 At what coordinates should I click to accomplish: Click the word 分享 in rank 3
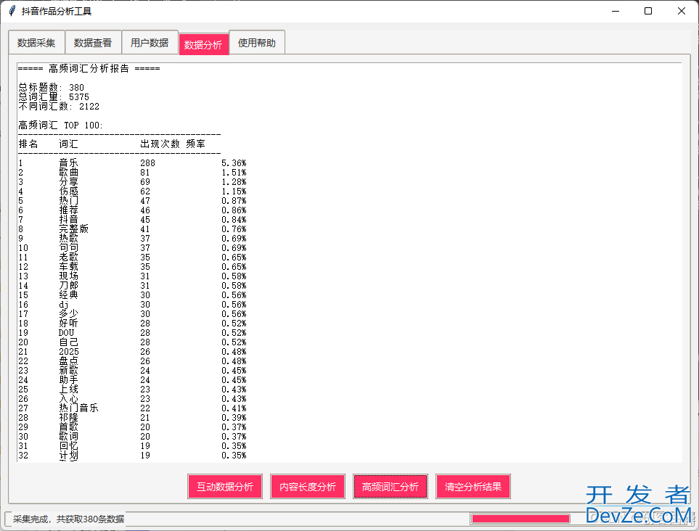[x=69, y=182]
